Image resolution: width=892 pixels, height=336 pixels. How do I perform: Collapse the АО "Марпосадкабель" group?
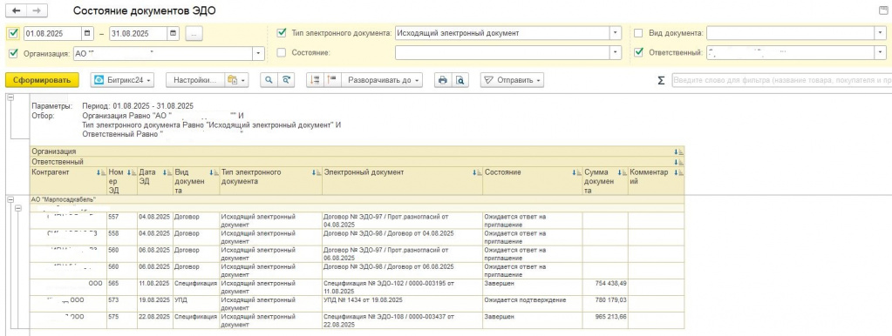click(x=10, y=199)
